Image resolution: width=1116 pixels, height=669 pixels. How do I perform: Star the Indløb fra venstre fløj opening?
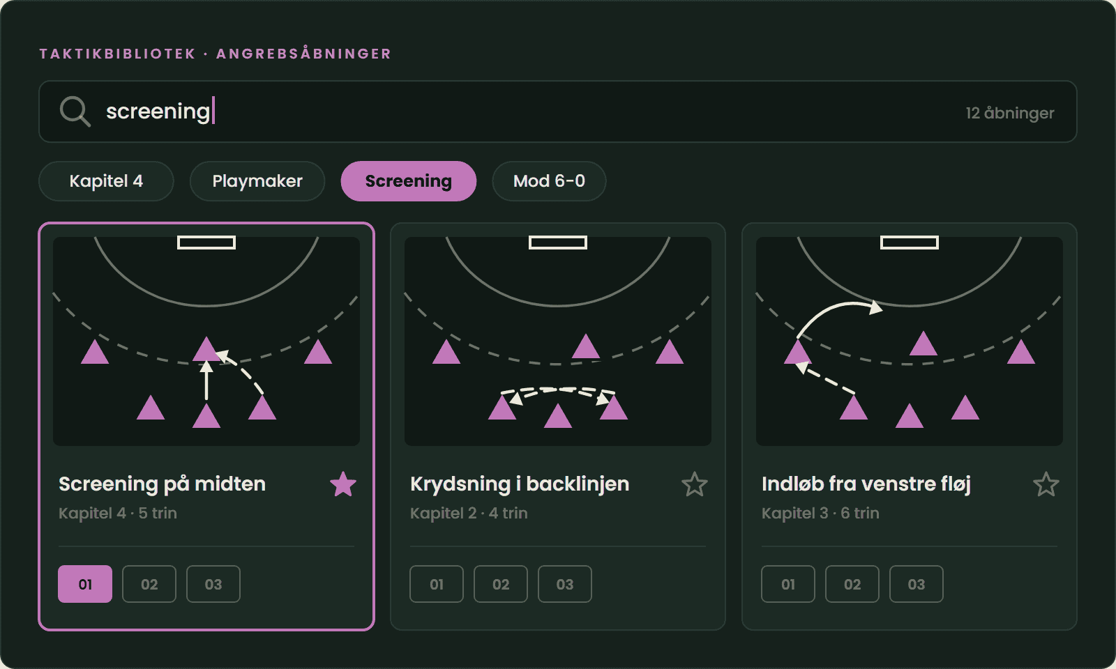click(1046, 484)
